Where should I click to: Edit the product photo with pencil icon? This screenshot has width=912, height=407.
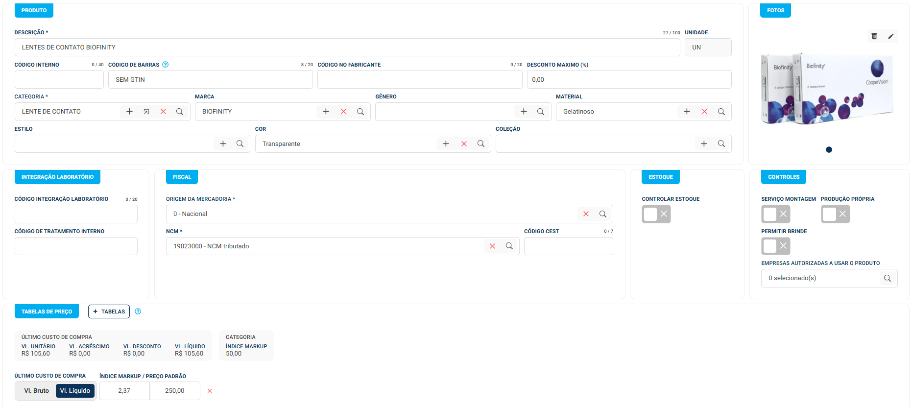pos(891,36)
